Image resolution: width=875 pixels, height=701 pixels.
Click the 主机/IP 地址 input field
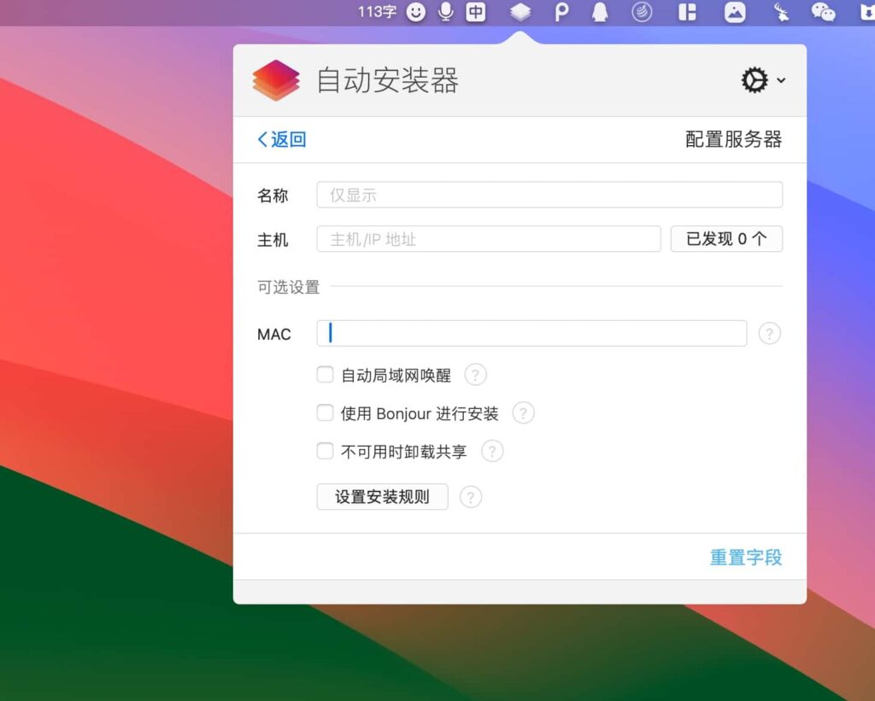pos(489,239)
